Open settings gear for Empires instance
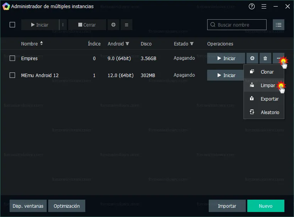Screen dimensions: 294x217 [x=252, y=59]
